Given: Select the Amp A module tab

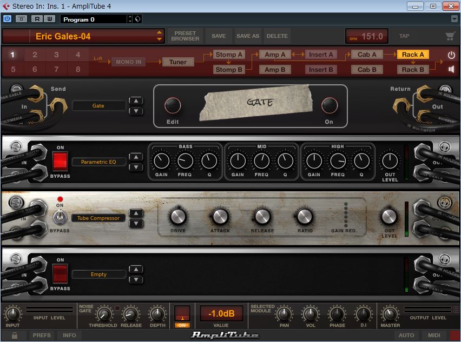Looking at the screenshot, I should click(275, 55).
